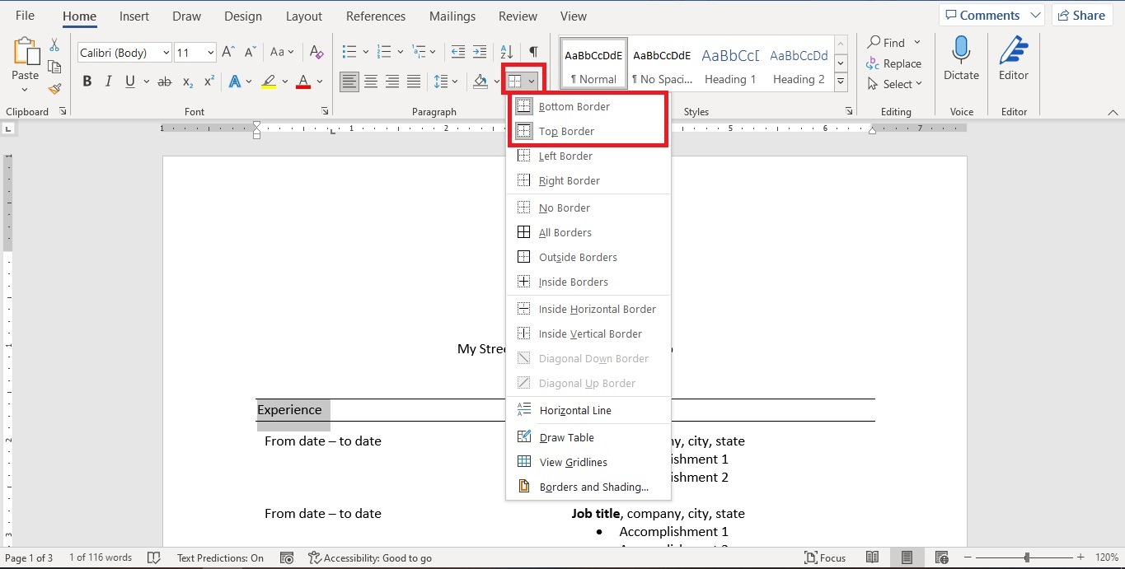Toggle Underline formatting

(x=130, y=82)
